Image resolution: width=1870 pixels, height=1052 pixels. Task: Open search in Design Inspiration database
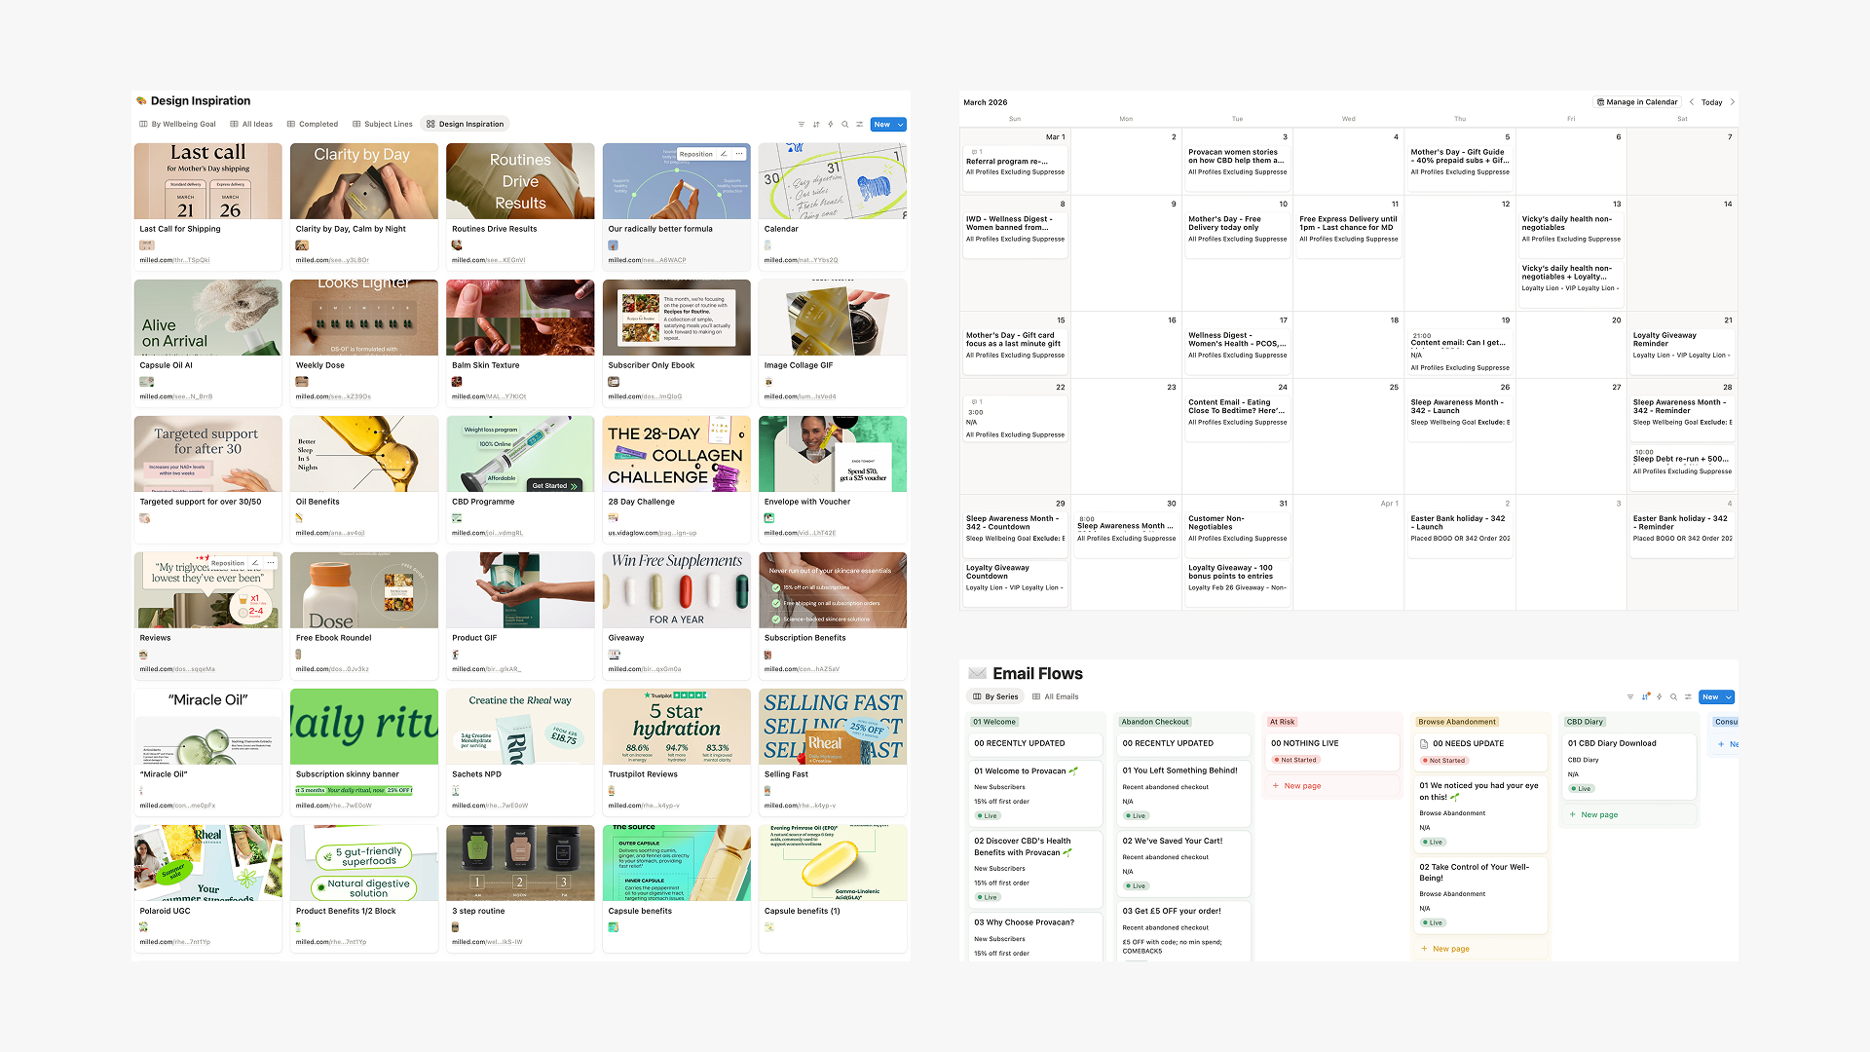click(845, 125)
